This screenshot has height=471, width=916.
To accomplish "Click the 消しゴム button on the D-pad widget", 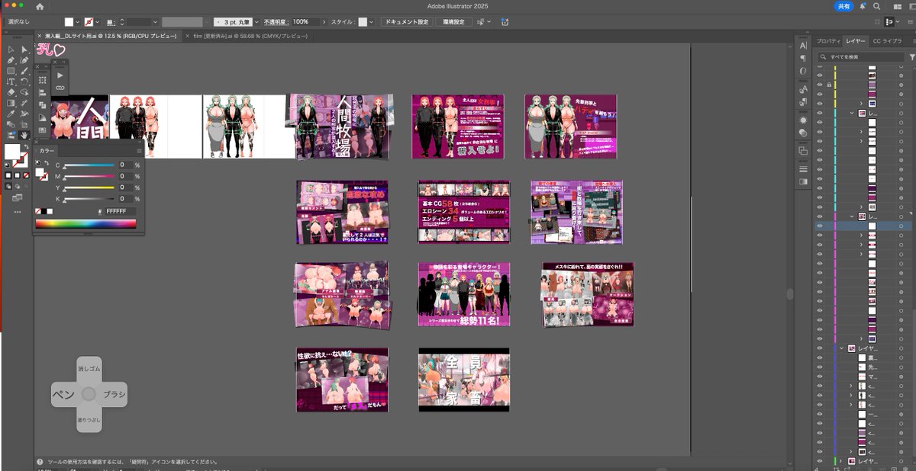I will click(x=89, y=369).
